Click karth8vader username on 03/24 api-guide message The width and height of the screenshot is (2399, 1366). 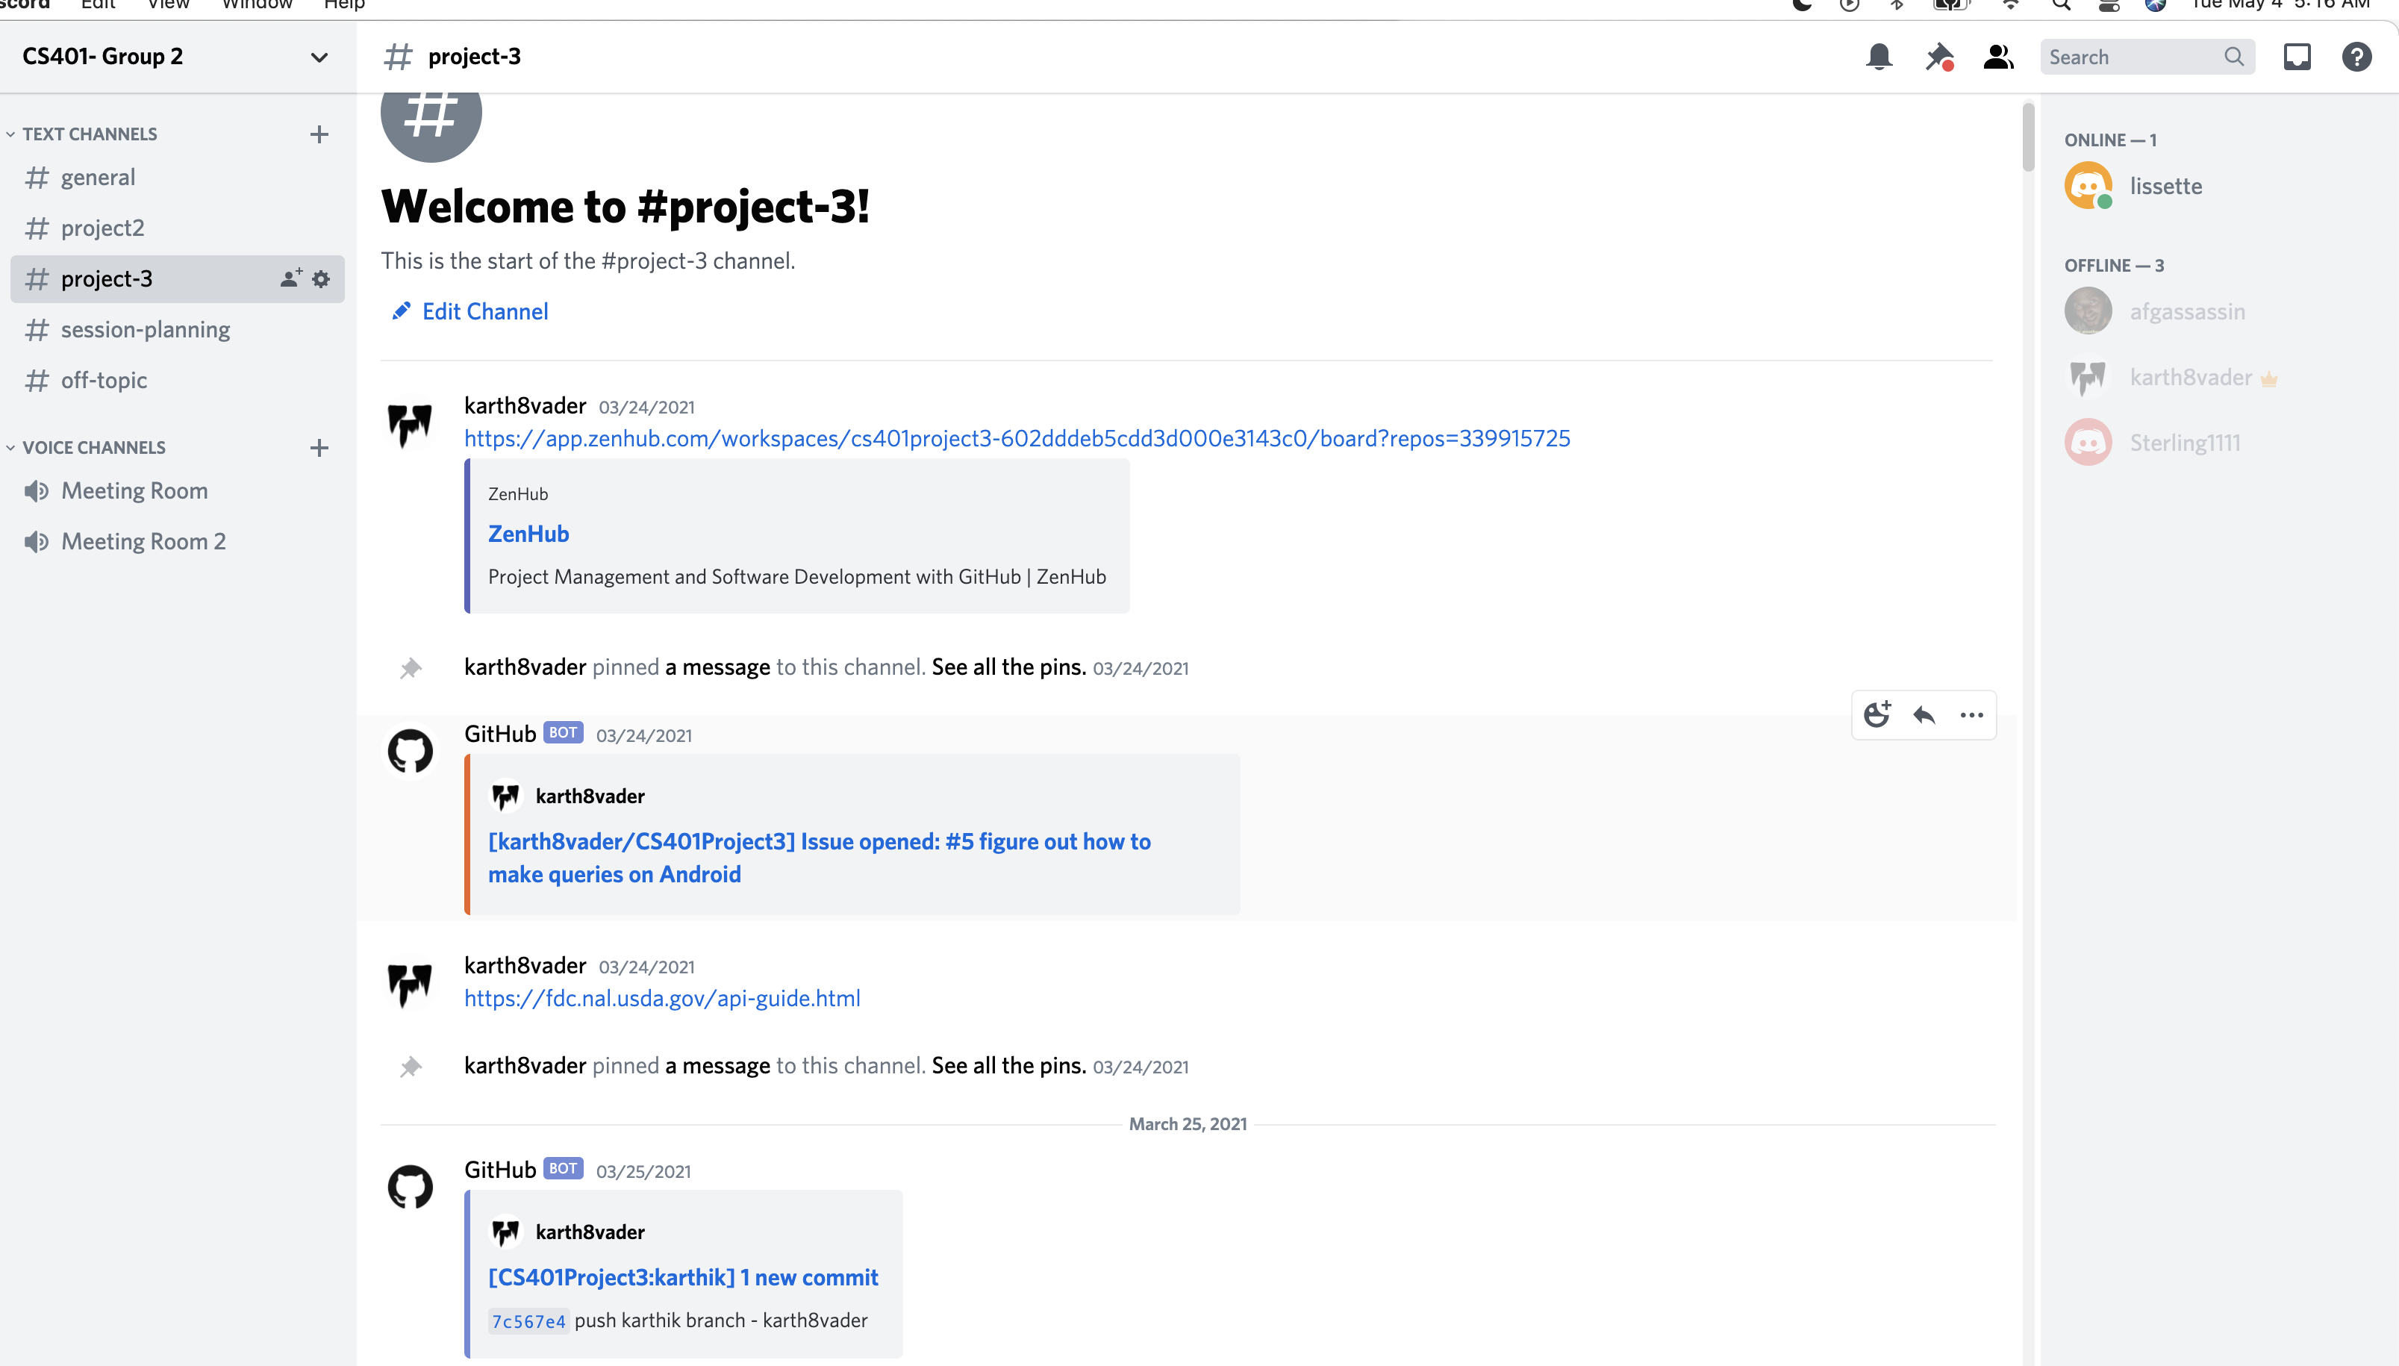[525, 965]
